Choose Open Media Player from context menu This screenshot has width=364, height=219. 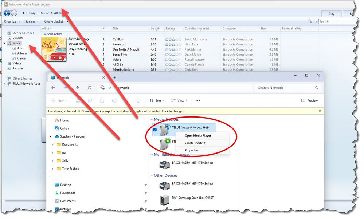(x=198, y=136)
